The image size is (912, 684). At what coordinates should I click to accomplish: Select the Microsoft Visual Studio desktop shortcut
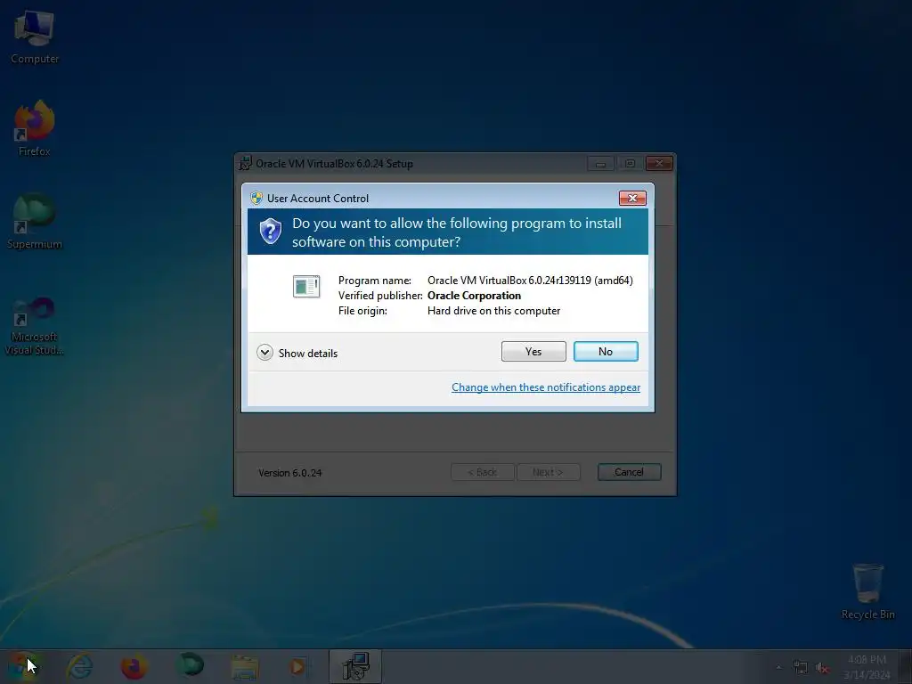coord(35,326)
